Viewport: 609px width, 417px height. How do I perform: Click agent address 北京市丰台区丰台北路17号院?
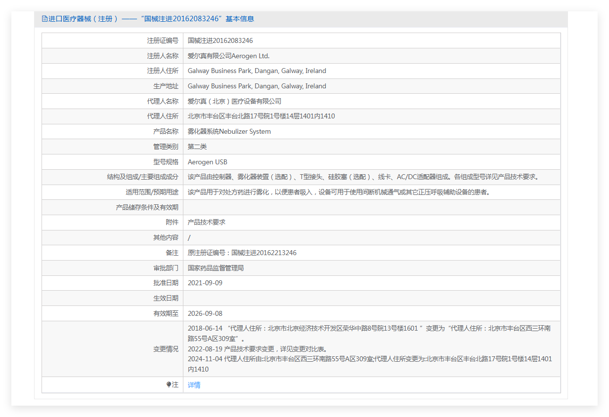[261, 116]
